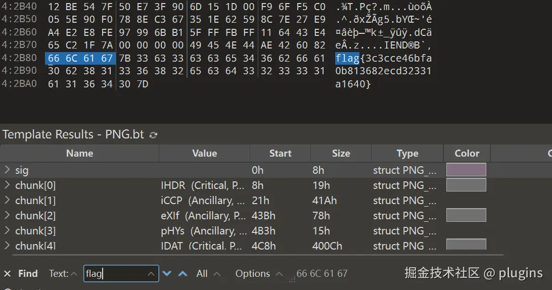Click the find previous up arrow
Viewport: 552px width, 290px height.
coord(183,274)
